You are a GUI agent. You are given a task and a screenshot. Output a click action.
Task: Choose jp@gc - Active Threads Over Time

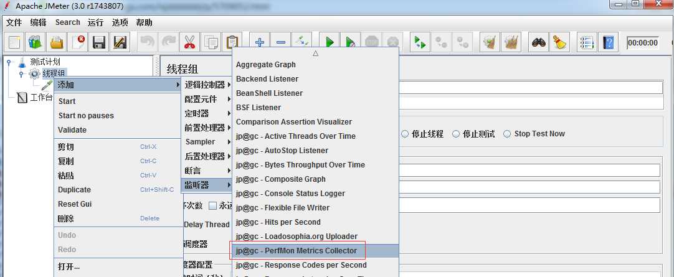(315, 136)
